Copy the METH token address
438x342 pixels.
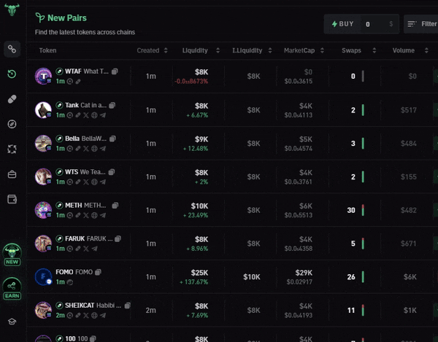[x=115, y=206]
